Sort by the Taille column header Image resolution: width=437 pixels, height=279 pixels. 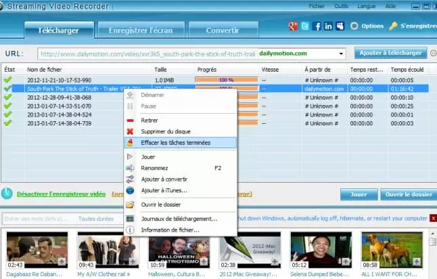click(160, 70)
